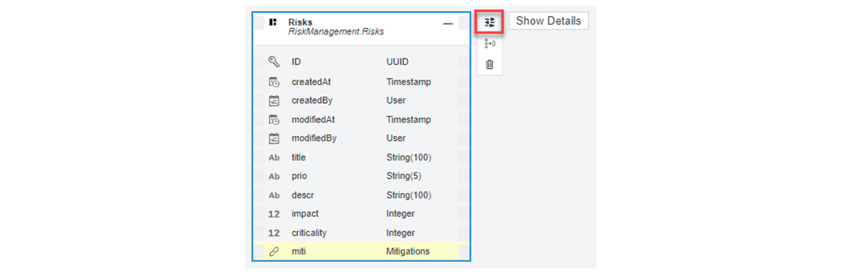
Task: Select the modifiedBy attribute row
Action: [361, 138]
